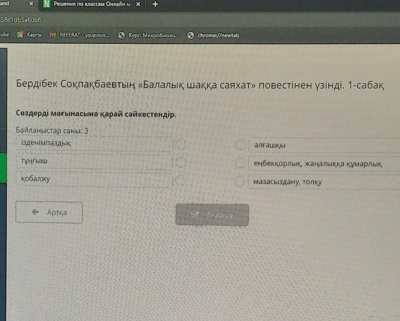Open the Карты bookmark
400x321 pixels.
(29, 35)
